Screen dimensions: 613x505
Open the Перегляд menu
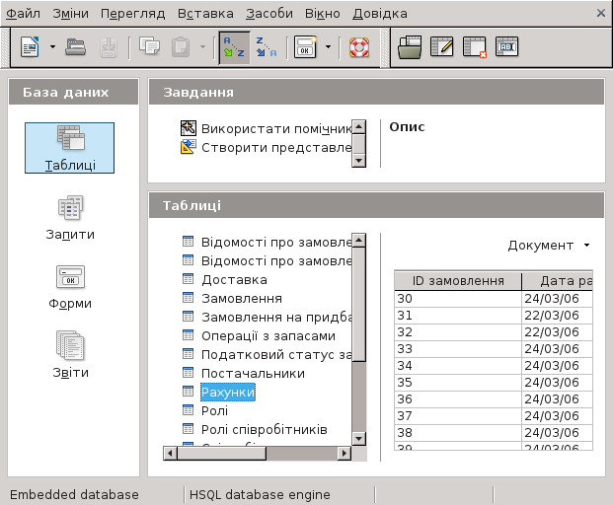(133, 14)
